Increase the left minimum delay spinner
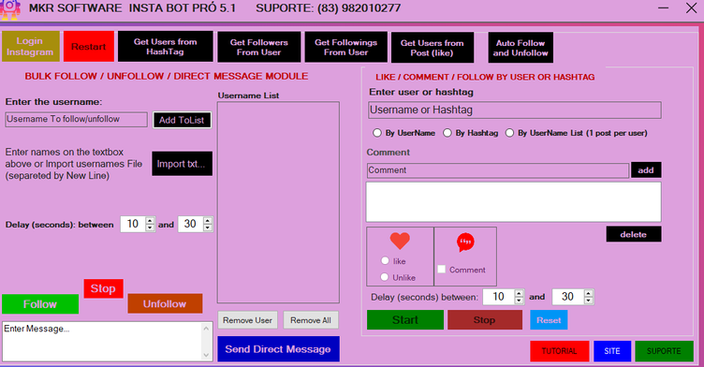The image size is (704, 367). coord(150,220)
